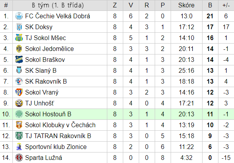Screen dimensions: 234x163
Task: Click the Sokol Vraný club crest
Action: coord(19,92)
